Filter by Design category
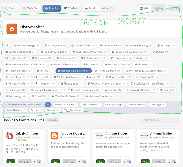Screen dimensions: 183x167 (160, 52)
